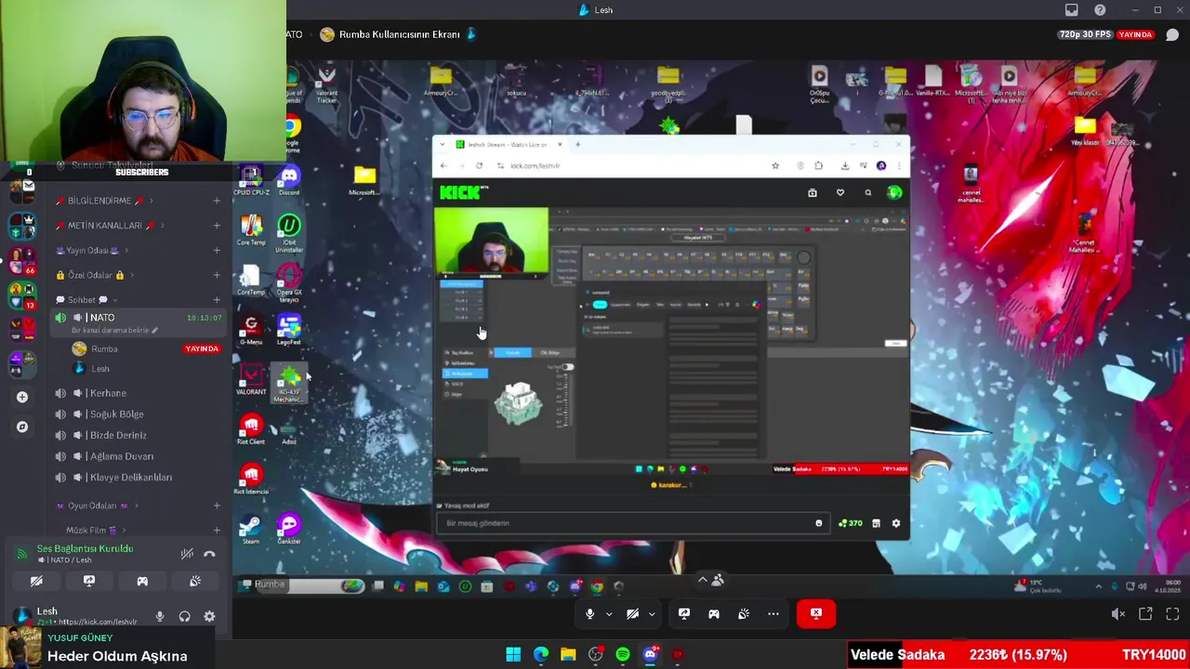Toggle camera in voice connection panel
1190x669 pixels.
(36, 581)
